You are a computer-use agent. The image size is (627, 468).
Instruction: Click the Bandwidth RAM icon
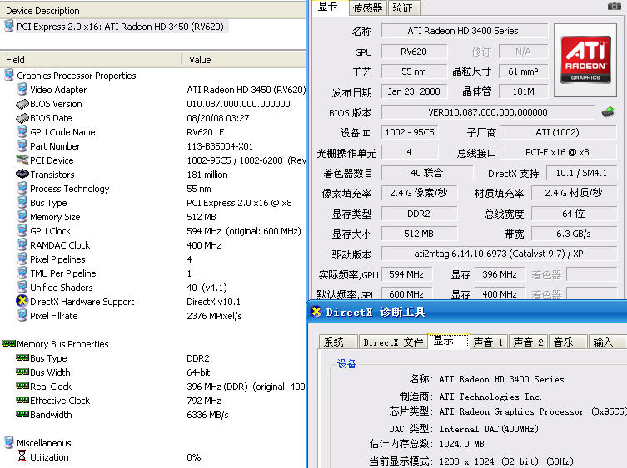click(22, 414)
